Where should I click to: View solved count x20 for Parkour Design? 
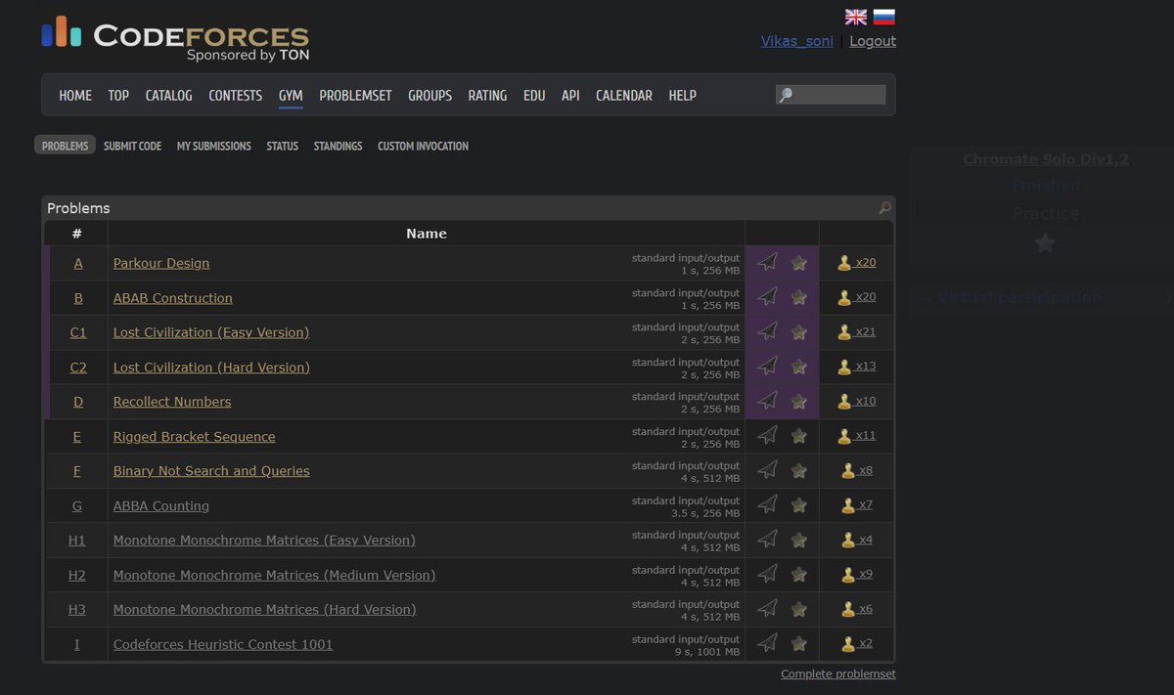click(857, 263)
